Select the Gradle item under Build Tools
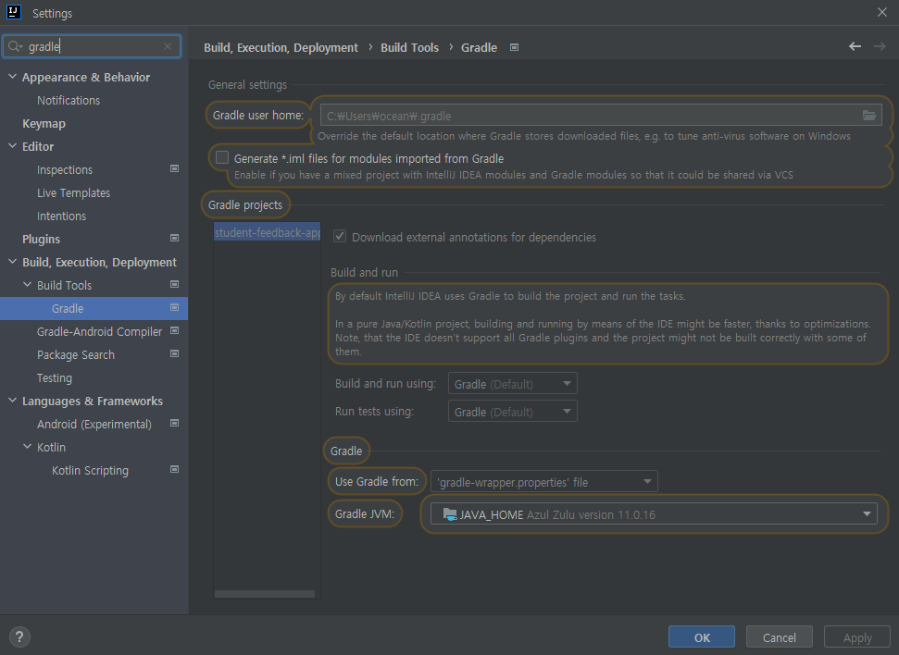 point(68,308)
